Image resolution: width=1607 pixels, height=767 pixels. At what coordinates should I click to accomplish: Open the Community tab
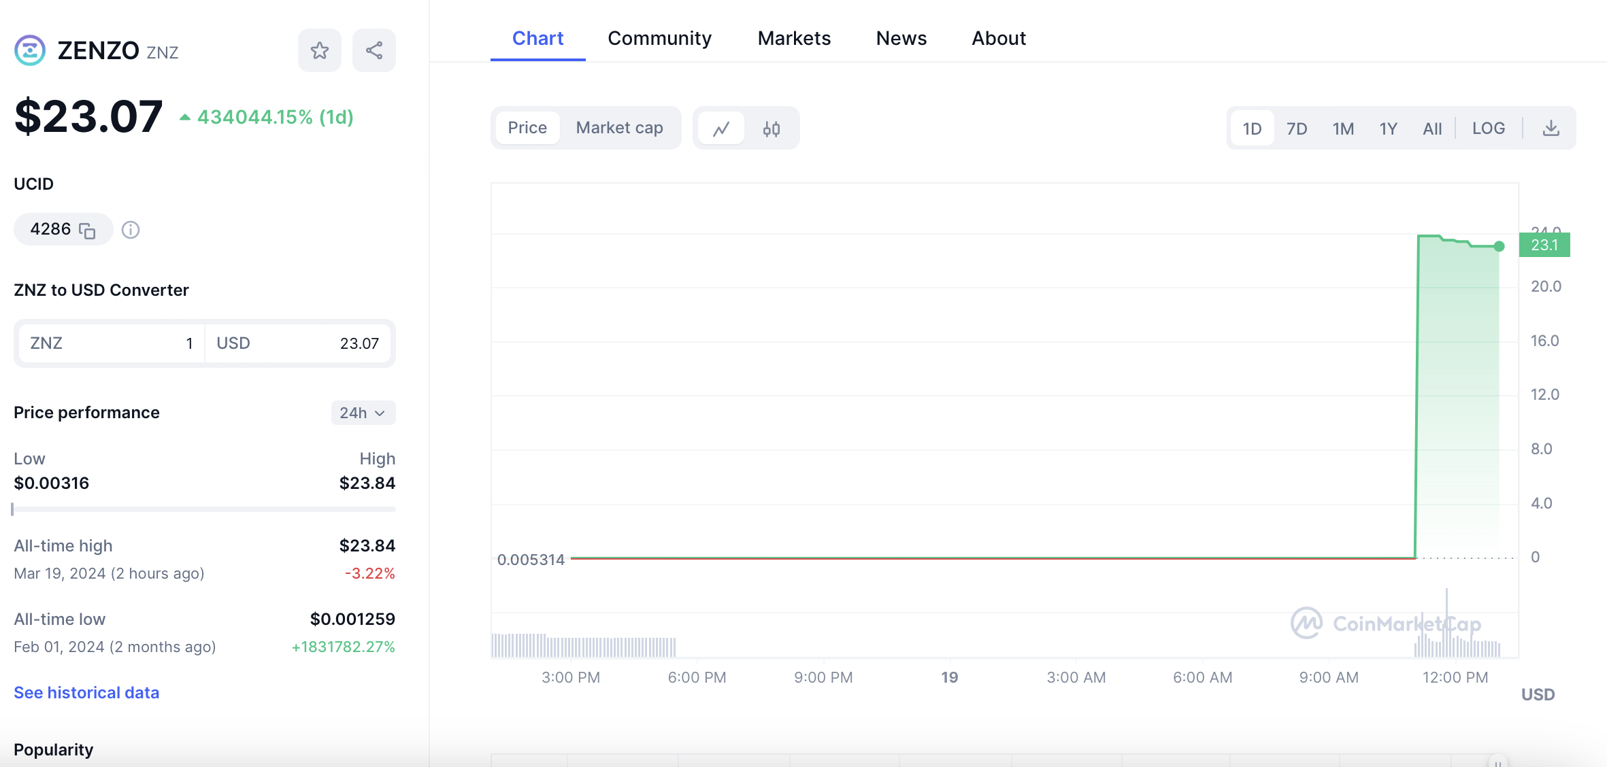659,38
